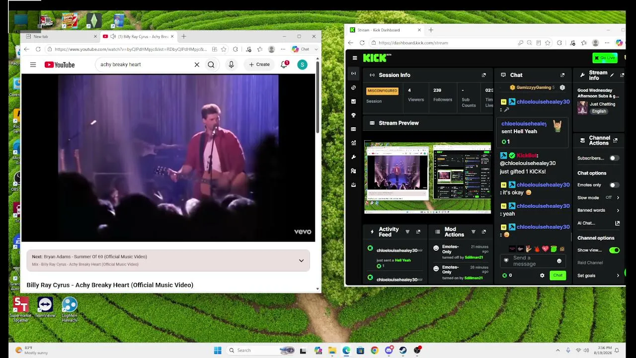Open the emoji picker in chat input
This screenshot has height=358, width=636.
559,261
